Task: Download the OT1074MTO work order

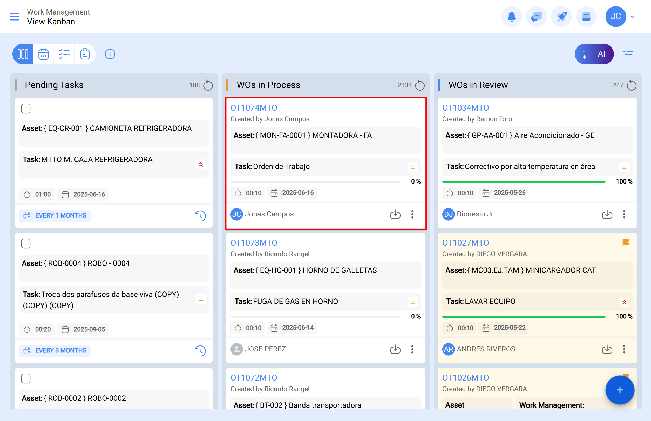Action: point(395,214)
